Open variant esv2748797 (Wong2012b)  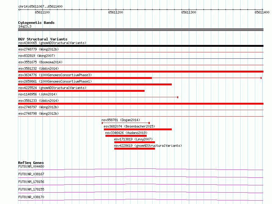pos(39,107)
